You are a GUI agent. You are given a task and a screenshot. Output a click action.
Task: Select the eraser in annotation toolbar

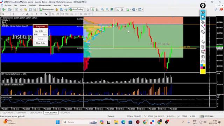203,32
